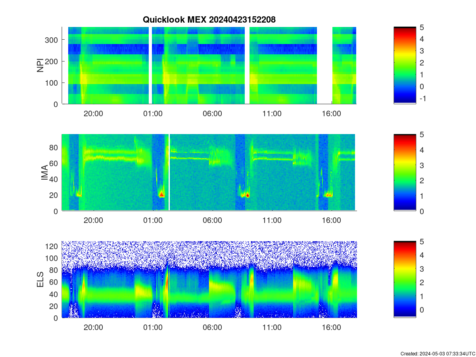This screenshot has height=357, width=476.
Task: Click the -1 label on NPI colorbar
Action: (422, 98)
